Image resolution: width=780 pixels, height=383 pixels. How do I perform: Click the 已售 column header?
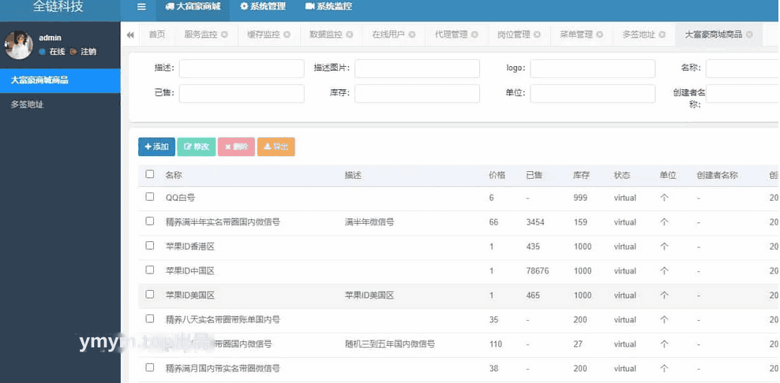pos(534,176)
